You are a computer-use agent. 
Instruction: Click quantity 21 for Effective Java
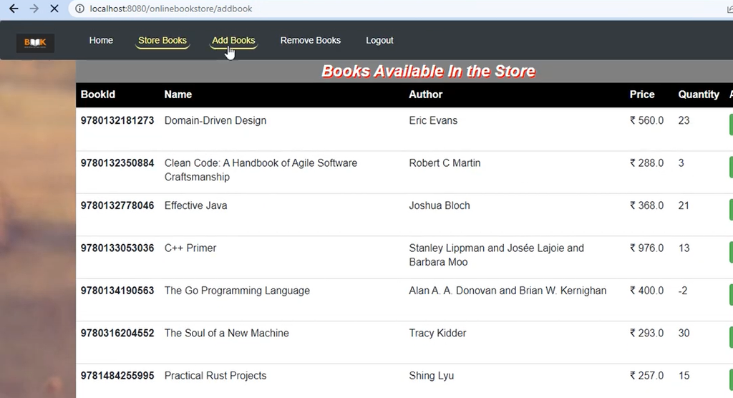[x=684, y=205]
